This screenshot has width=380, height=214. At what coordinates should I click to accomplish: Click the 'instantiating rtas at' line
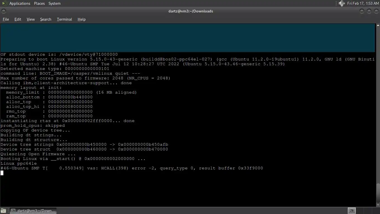68,121
